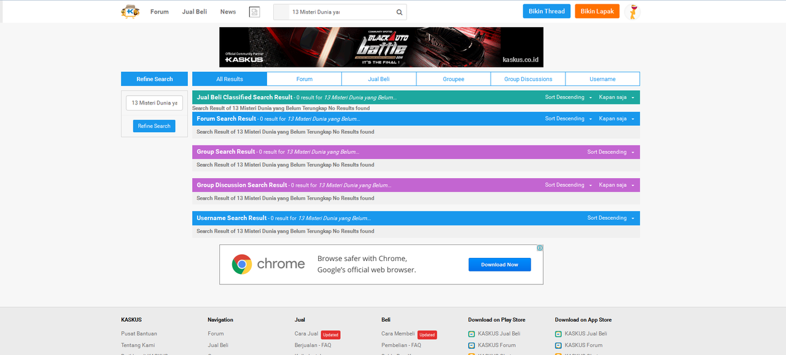786x355 pixels.
Task: Click the Refine Search sidebar header
Action: pyautogui.click(x=154, y=79)
